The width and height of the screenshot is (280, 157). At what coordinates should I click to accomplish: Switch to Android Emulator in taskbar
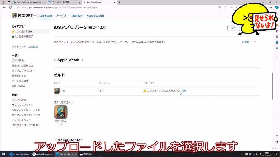(43, 154)
